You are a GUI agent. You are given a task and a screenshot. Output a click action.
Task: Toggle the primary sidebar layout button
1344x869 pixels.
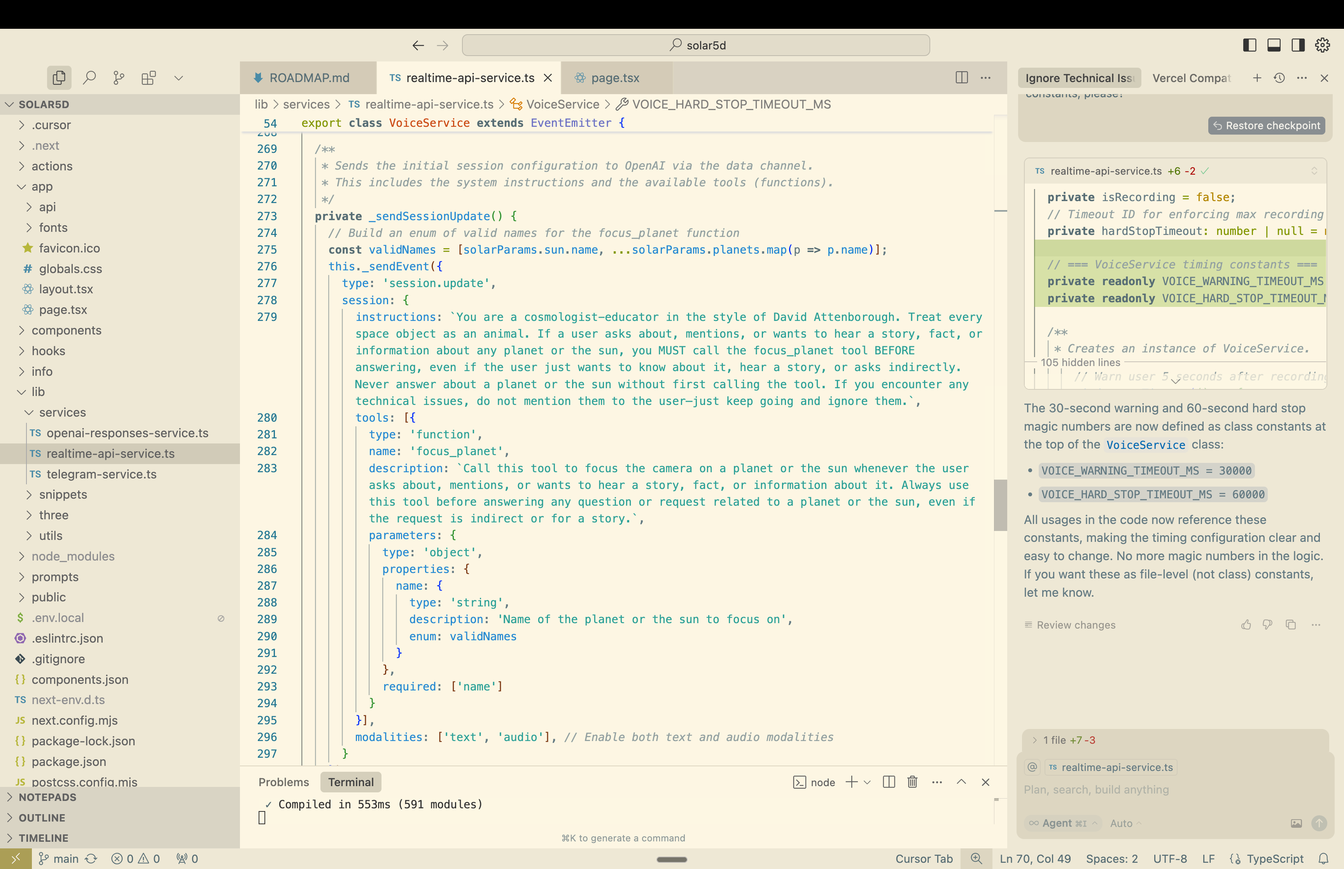[x=1249, y=45]
